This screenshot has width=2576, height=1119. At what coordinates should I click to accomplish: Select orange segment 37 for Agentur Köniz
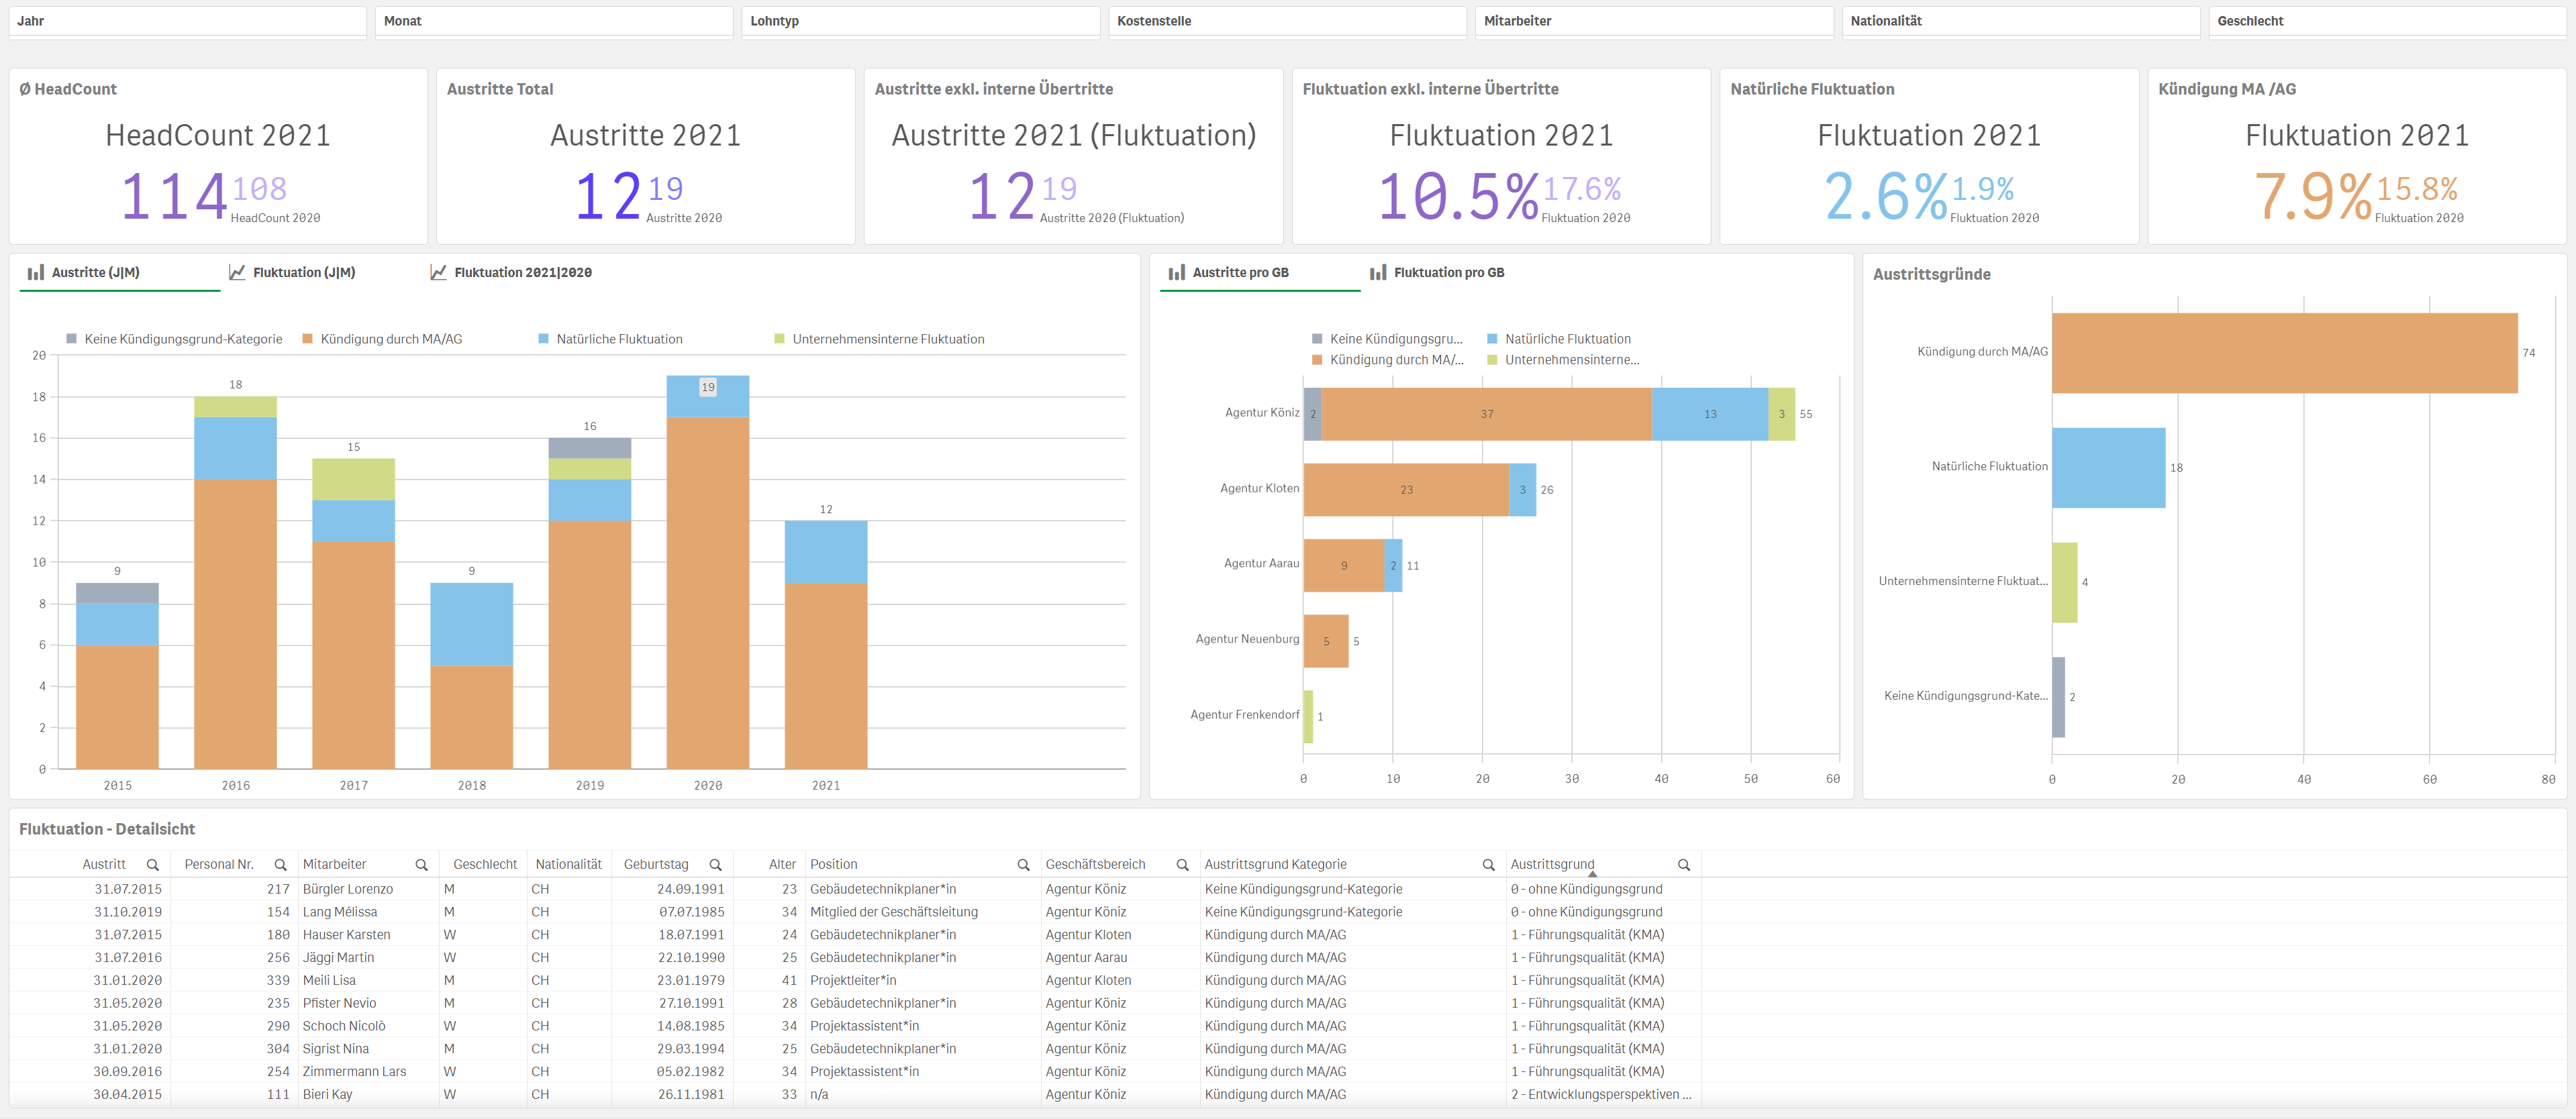point(1486,414)
